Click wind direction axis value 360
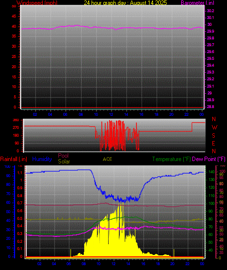Image resolution: width=227 pixels, height=270 pixels. [16, 120]
